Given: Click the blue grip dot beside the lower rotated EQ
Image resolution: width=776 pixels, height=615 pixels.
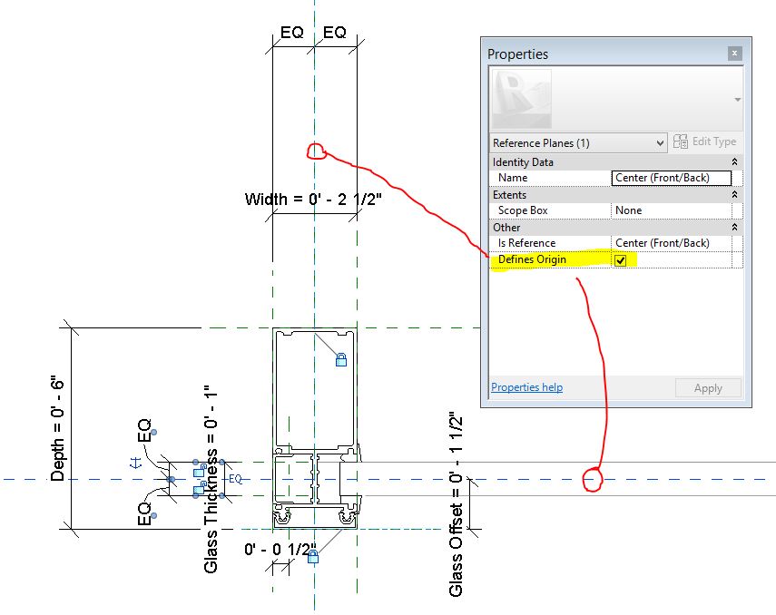Looking at the screenshot, I should pos(154,516).
